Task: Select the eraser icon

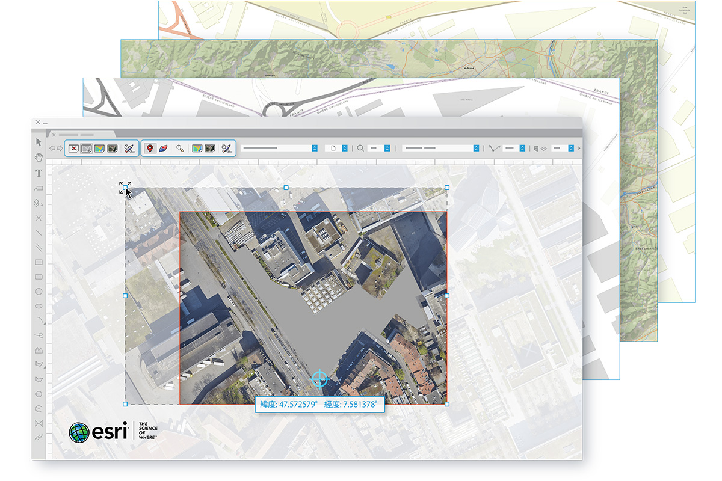Action: [x=164, y=149]
